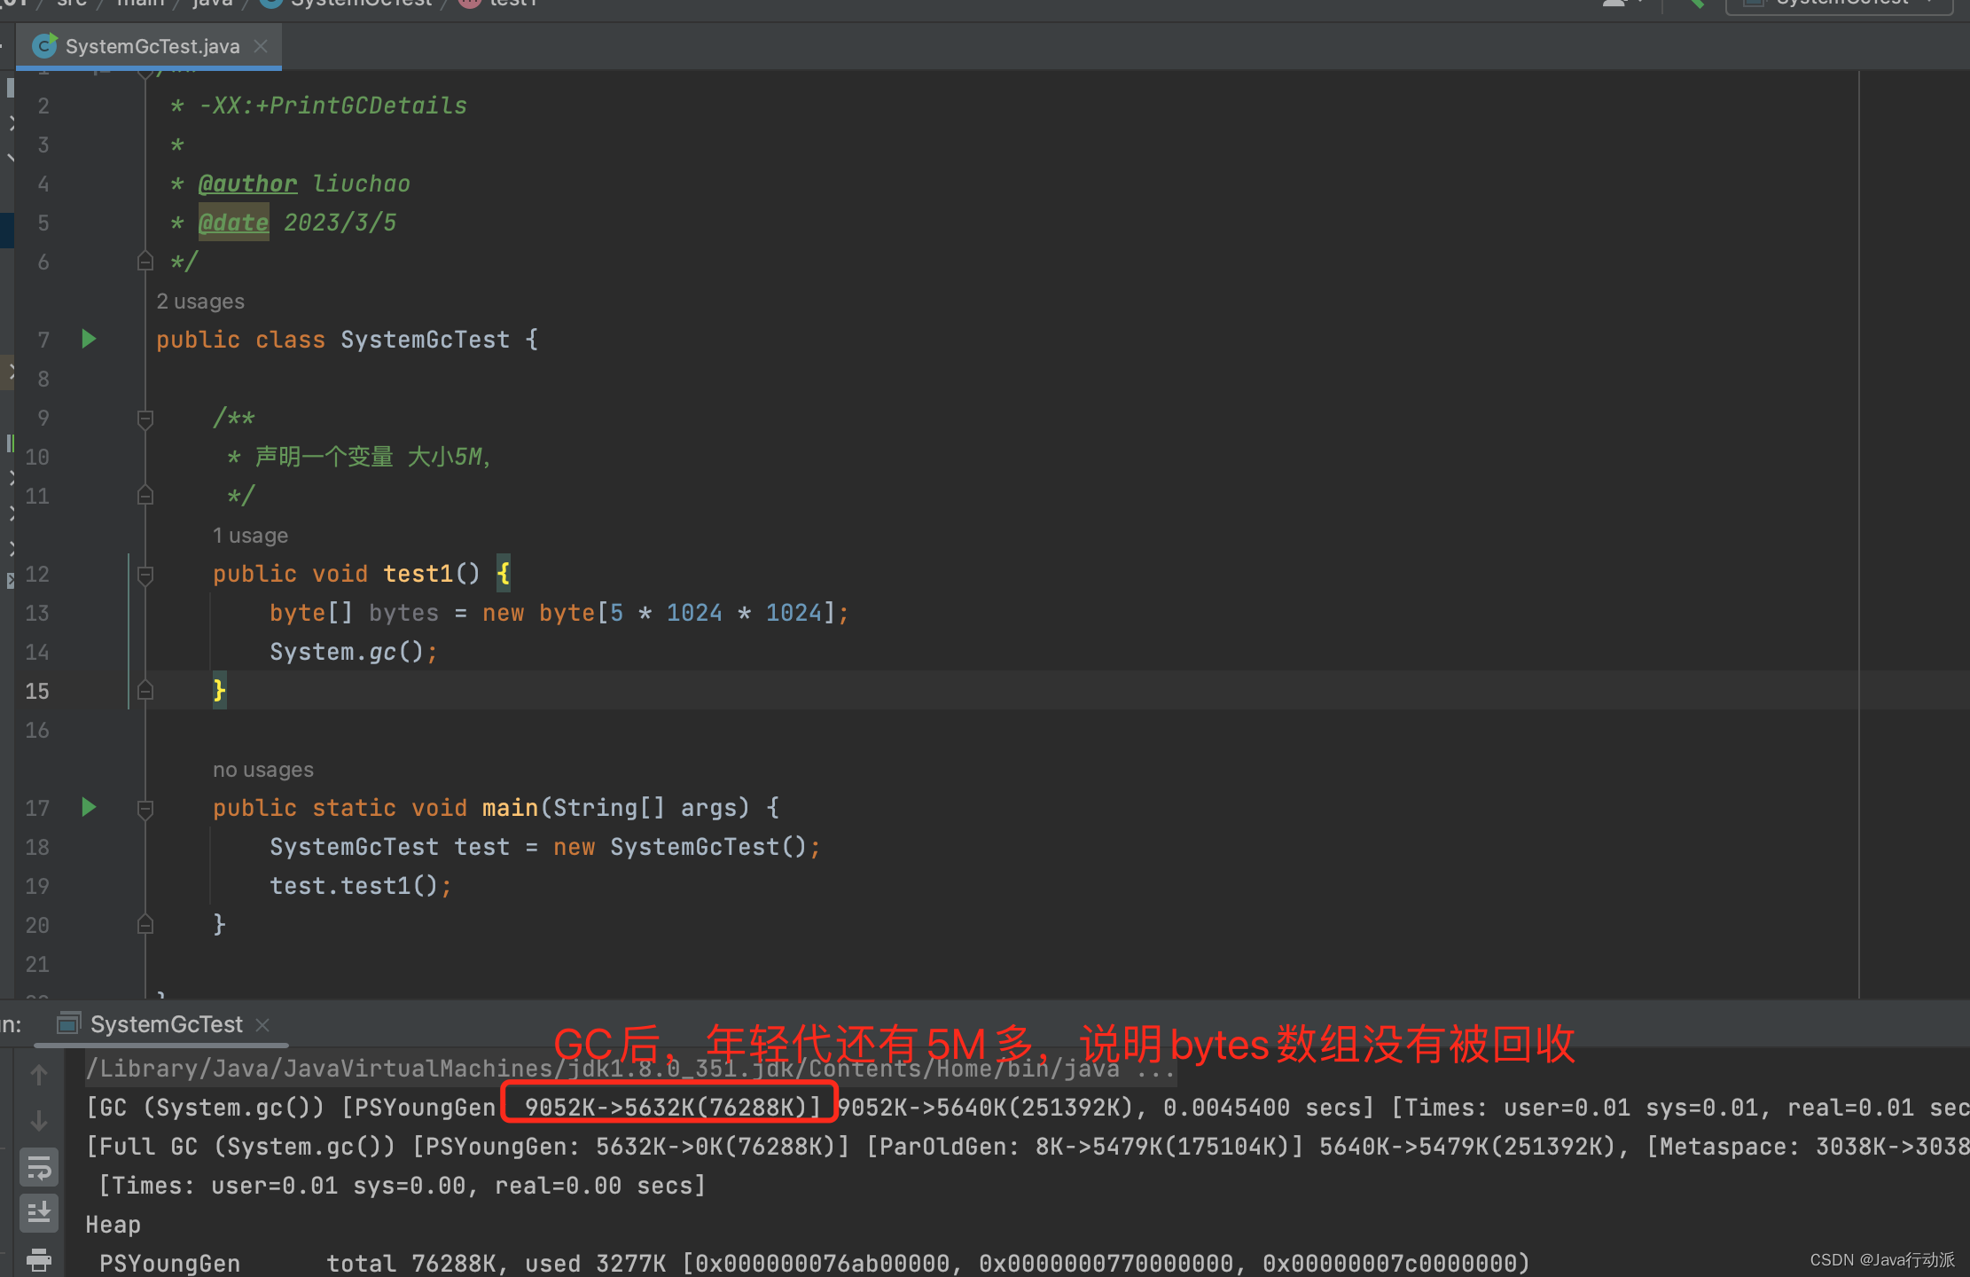Screen dimensions: 1970x1277
Task: Close the SystemGcTest run tab
Action: click(x=262, y=1025)
